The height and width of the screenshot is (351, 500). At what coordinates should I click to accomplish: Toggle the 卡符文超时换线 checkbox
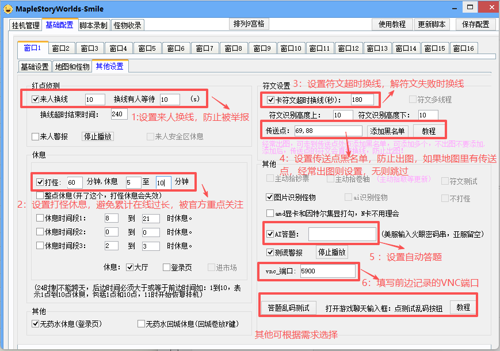point(271,100)
